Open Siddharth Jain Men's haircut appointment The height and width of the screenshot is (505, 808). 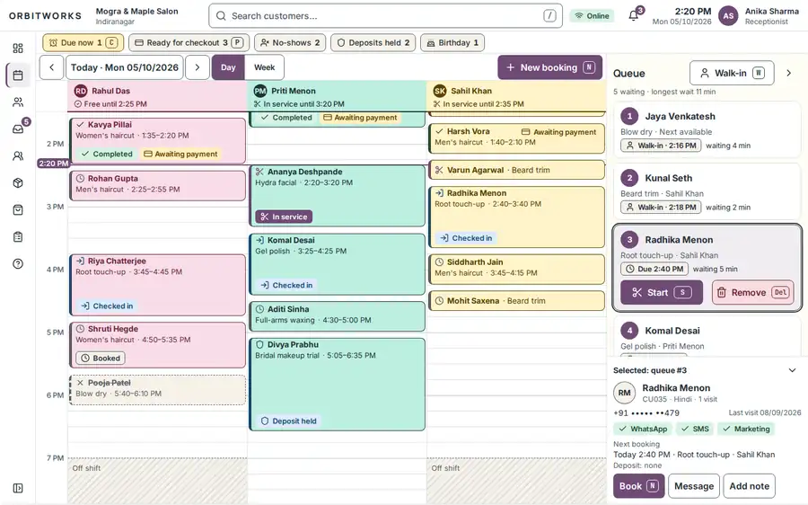[x=516, y=270]
